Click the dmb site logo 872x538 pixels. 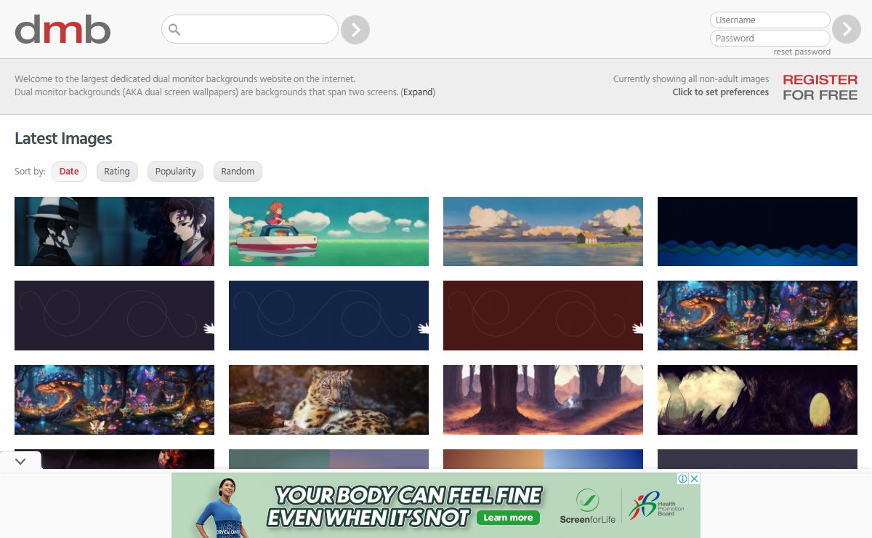pos(62,30)
